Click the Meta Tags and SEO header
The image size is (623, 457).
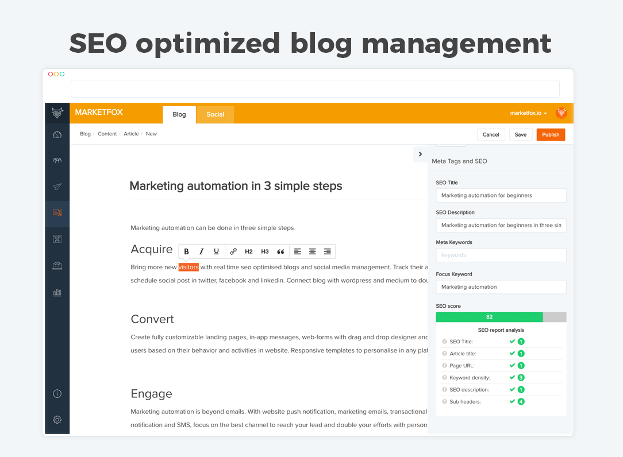[459, 161]
